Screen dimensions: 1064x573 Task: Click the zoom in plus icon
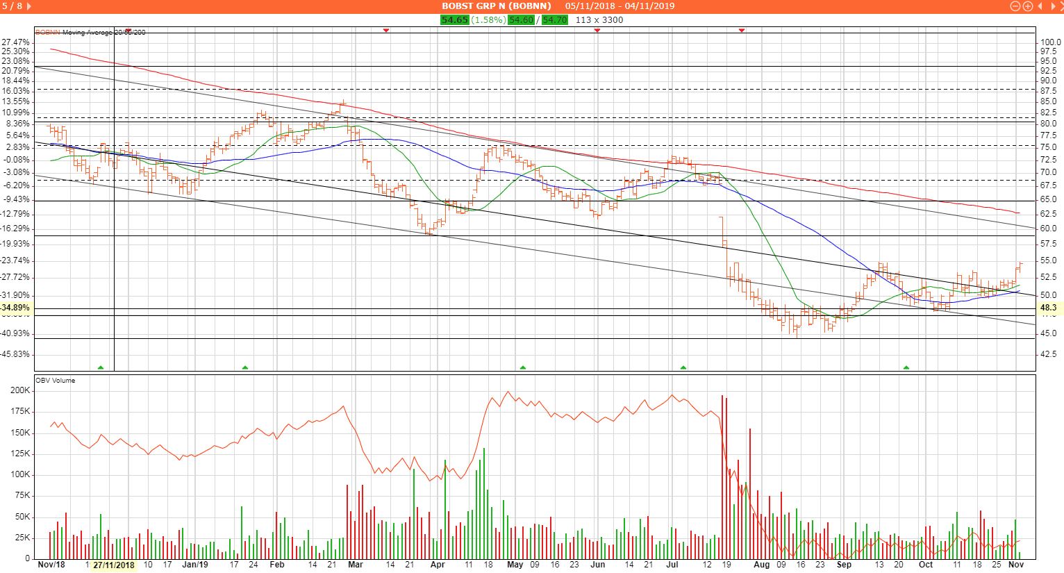[1027, 6]
